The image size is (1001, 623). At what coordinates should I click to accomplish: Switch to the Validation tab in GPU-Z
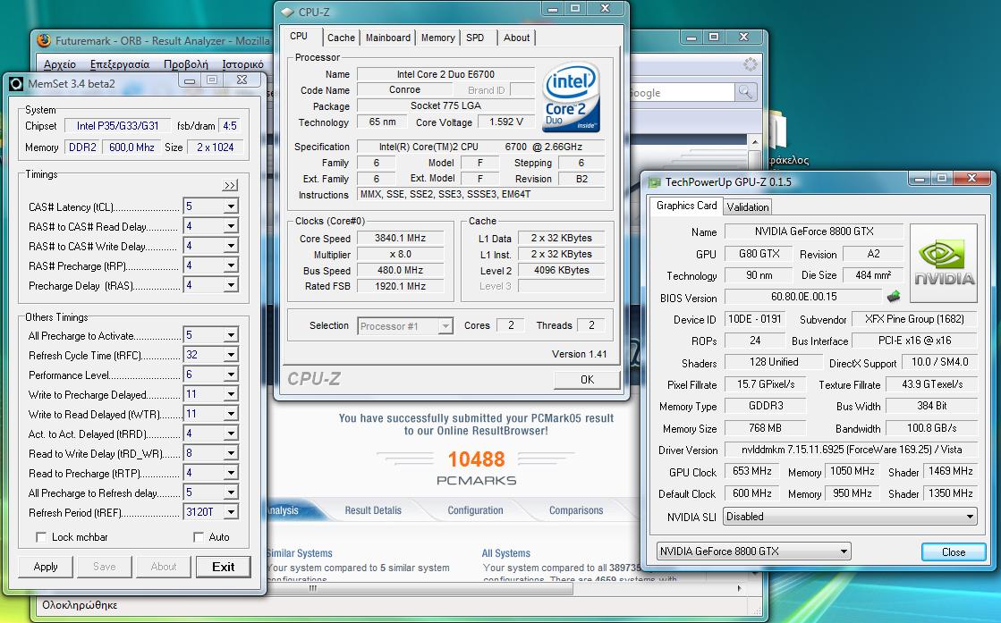click(748, 206)
